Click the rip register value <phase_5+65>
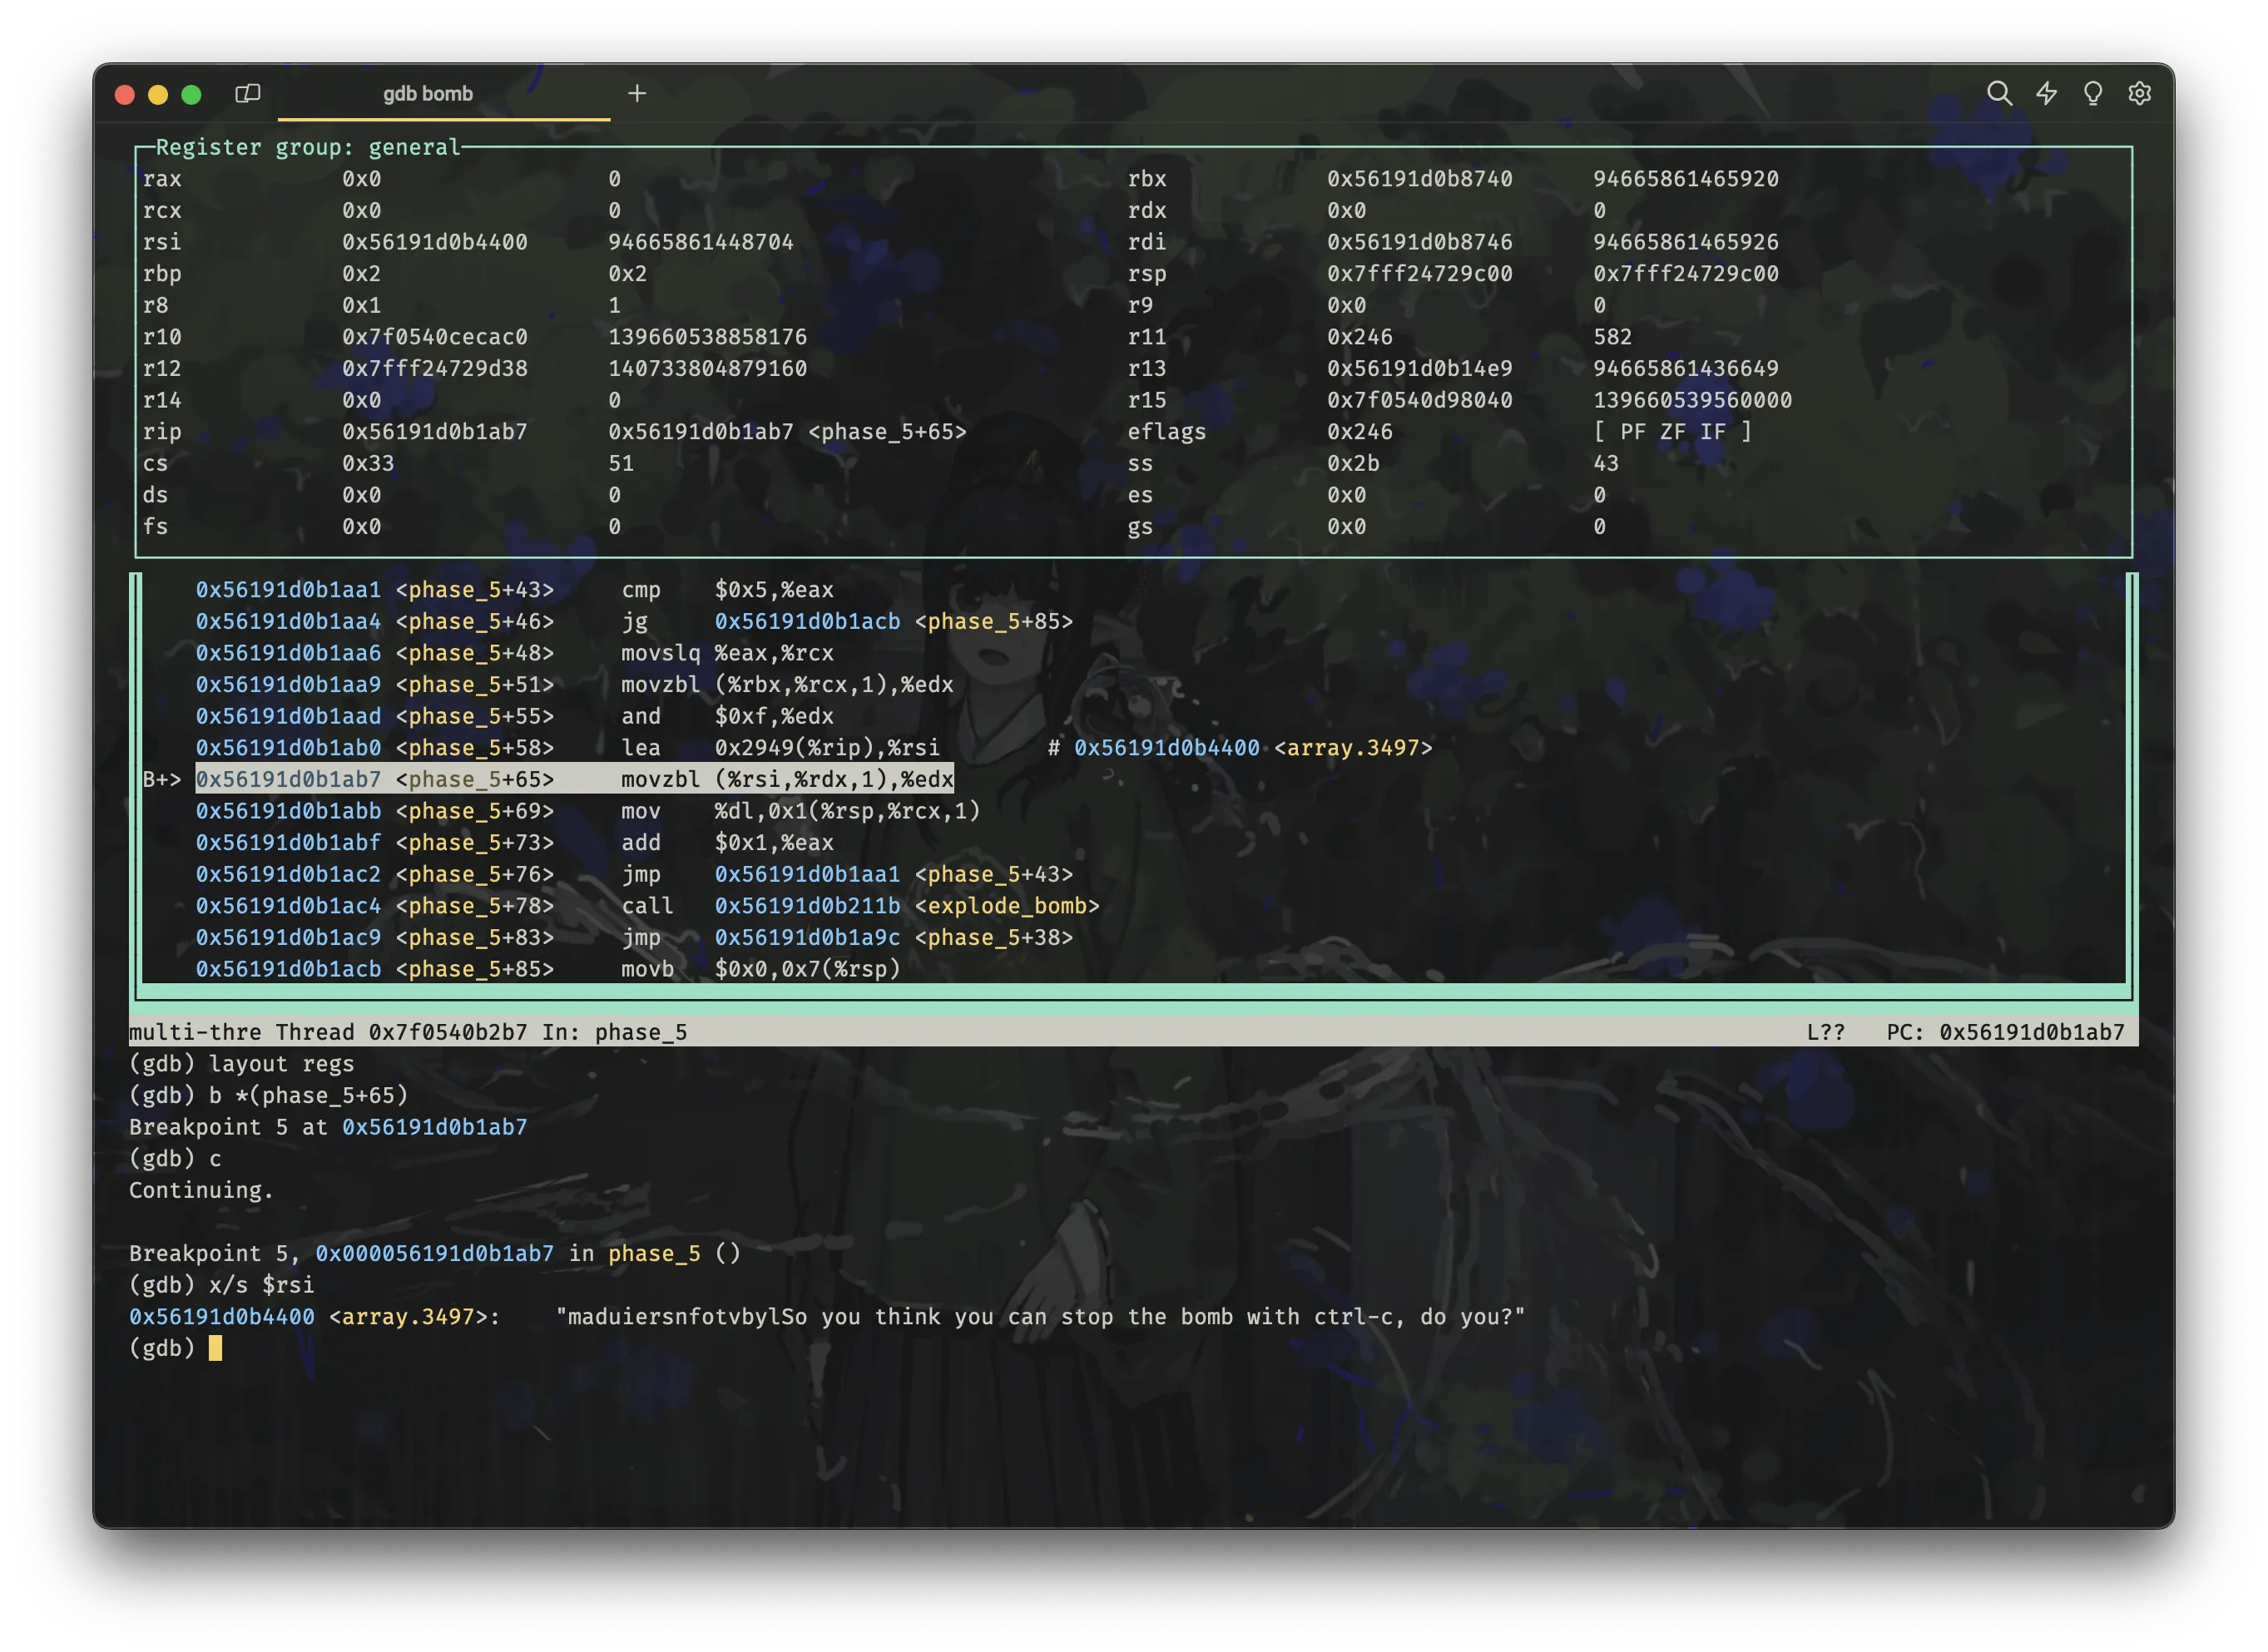 [787, 432]
